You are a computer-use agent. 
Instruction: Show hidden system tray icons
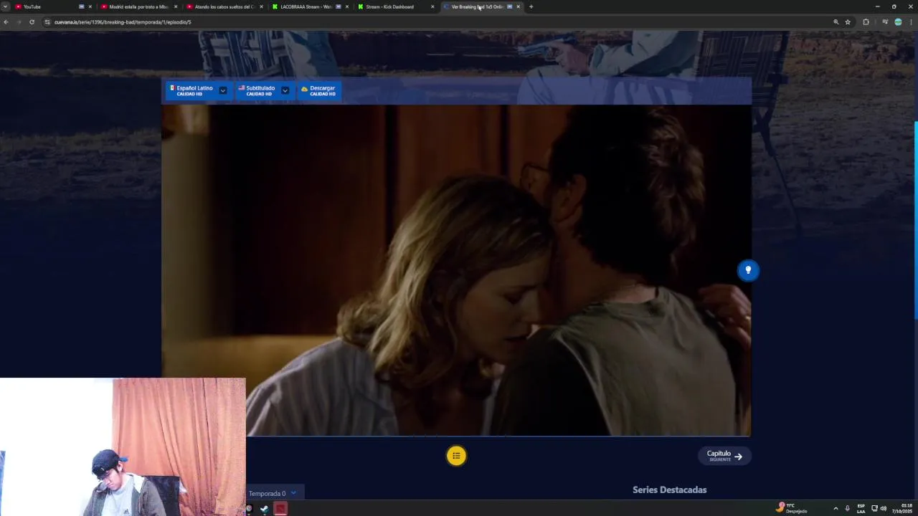pos(836,508)
